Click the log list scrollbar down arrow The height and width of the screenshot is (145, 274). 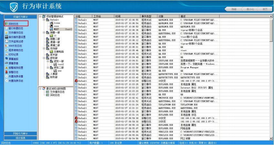click(x=271, y=139)
